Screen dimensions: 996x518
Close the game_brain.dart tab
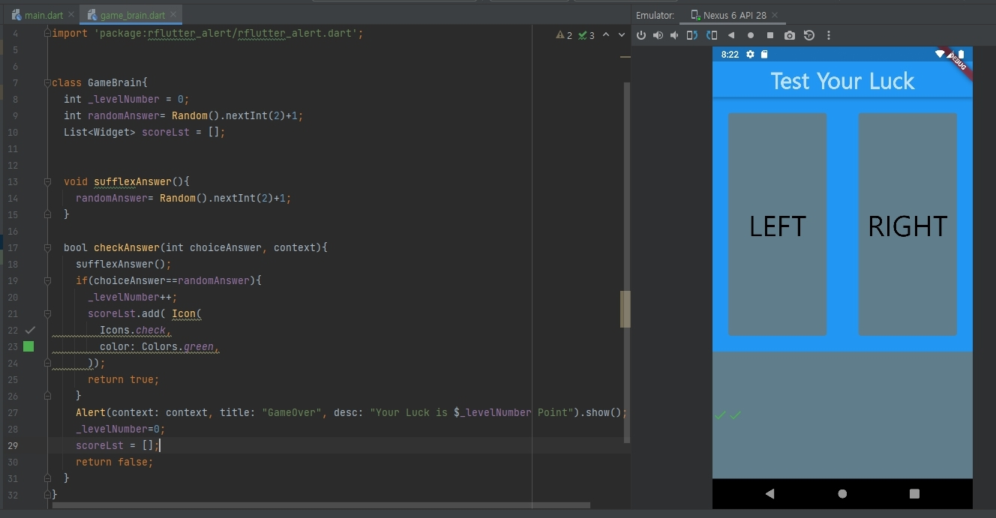tap(174, 15)
